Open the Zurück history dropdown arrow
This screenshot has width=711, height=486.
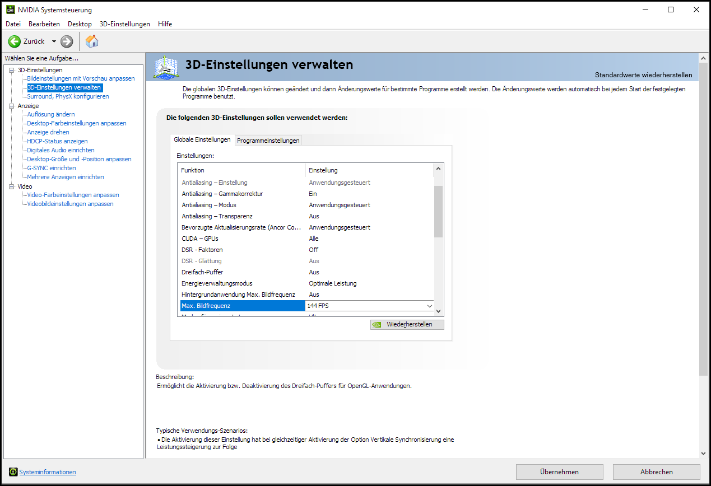coord(54,41)
